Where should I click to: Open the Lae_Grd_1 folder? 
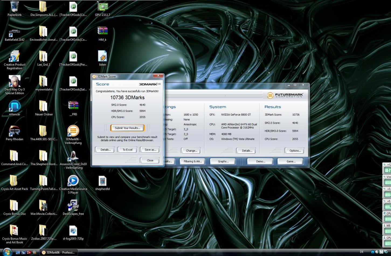click(44, 58)
